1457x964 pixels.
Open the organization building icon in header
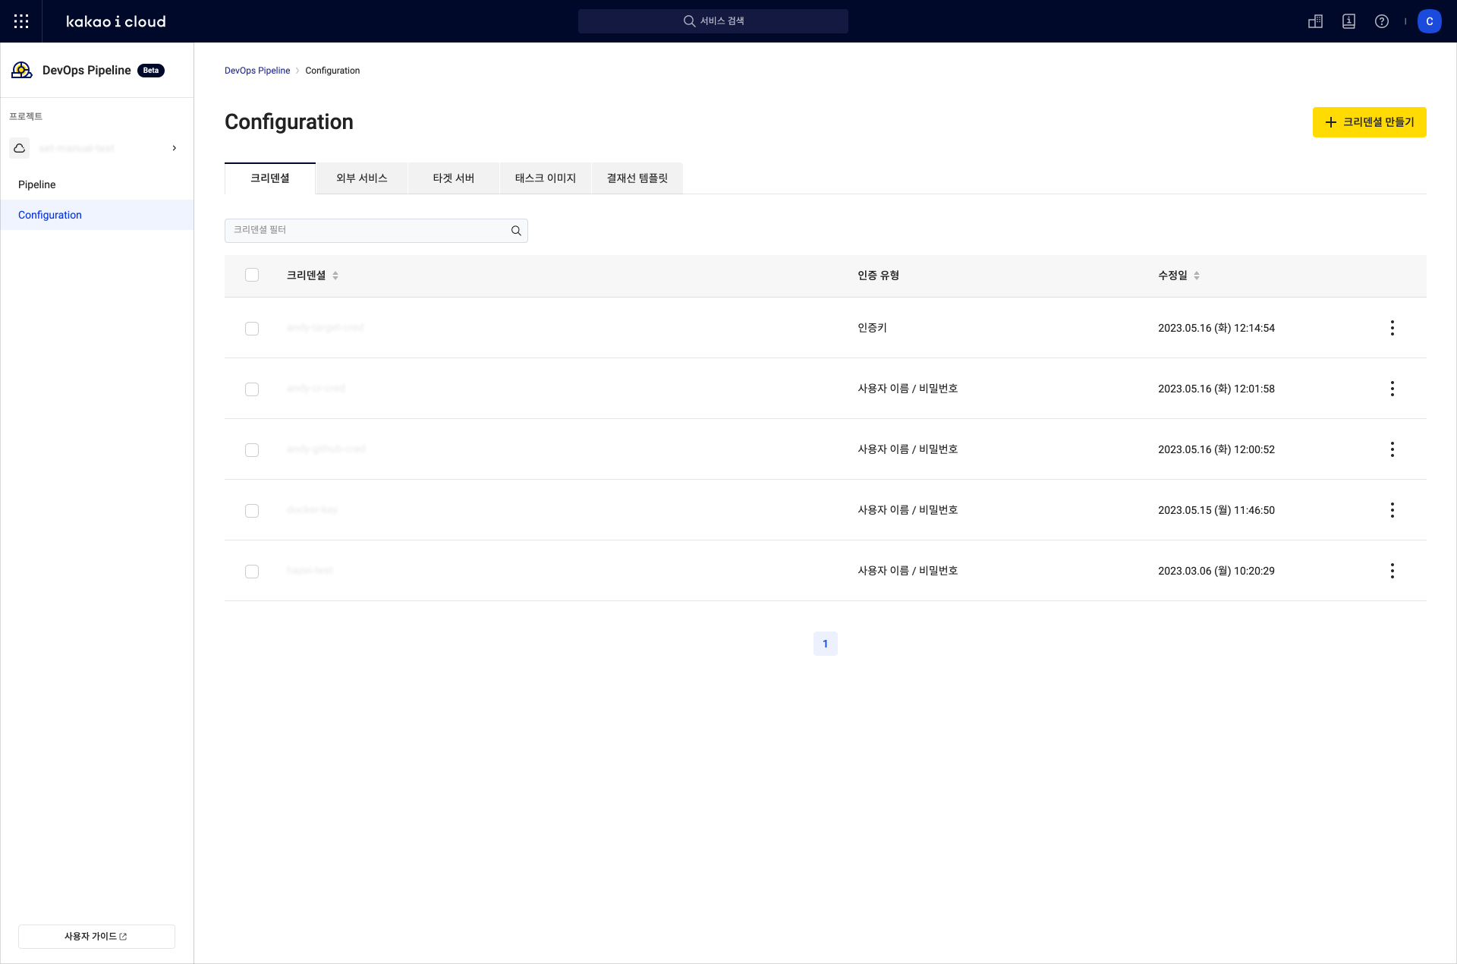[1316, 21]
